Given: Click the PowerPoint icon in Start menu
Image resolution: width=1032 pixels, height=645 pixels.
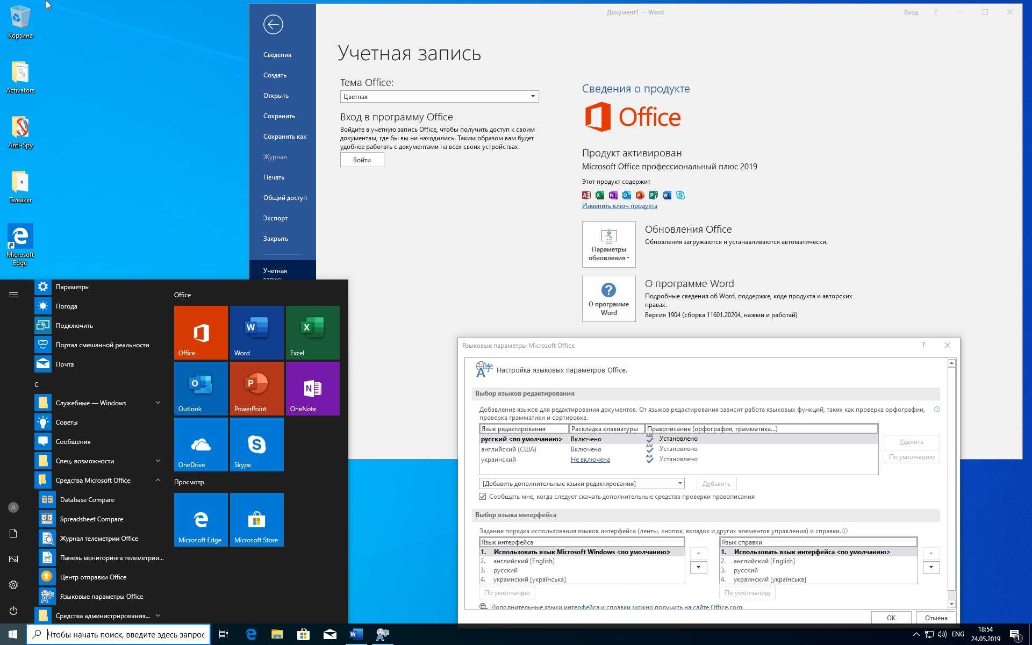Looking at the screenshot, I should (x=256, y=389).
